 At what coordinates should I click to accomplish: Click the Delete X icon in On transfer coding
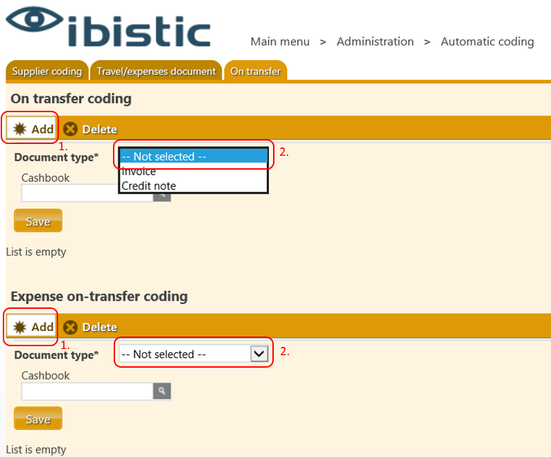pyautogui.click(x=70, y=129)
